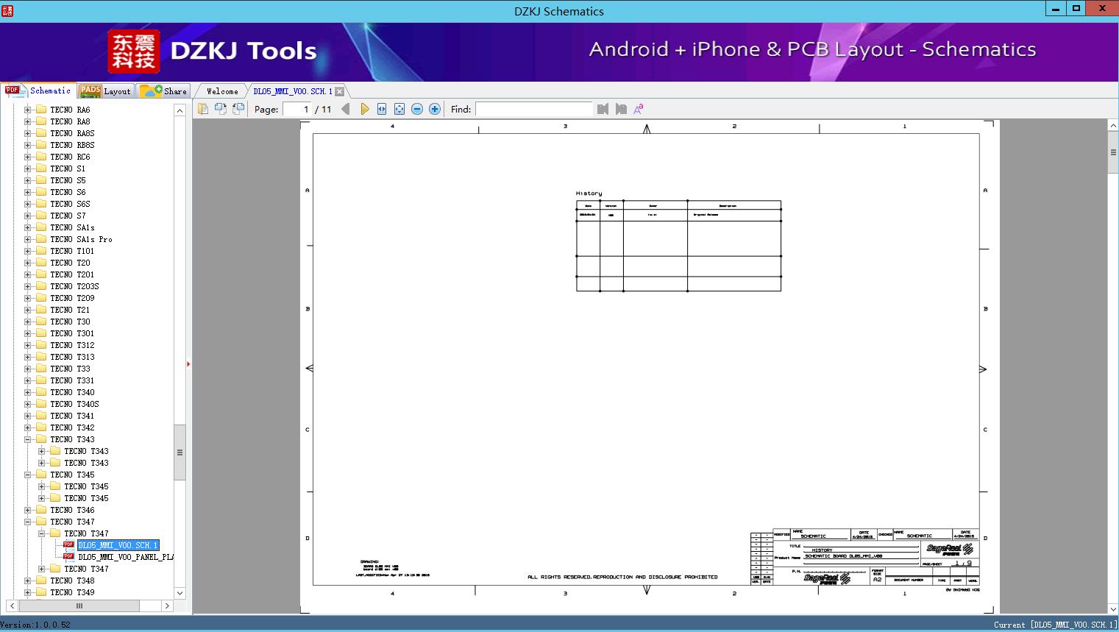The height and width of the screenshot is (632, 1119).
Task: Click the find previous icon
Action: coord(603,109)
